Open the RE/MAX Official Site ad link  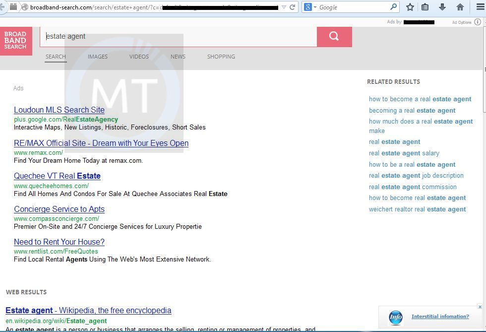(101, 143)
